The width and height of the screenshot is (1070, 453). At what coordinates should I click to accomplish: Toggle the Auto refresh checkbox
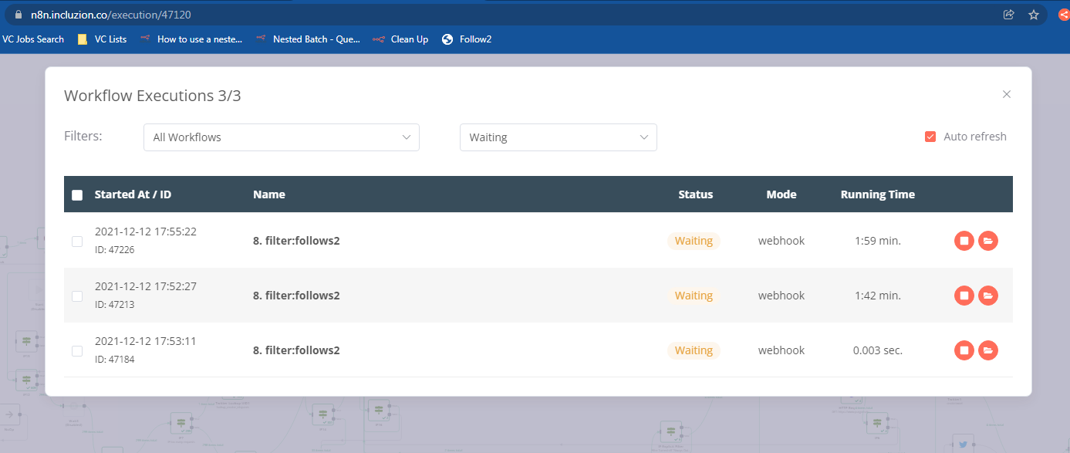[930, 137]
